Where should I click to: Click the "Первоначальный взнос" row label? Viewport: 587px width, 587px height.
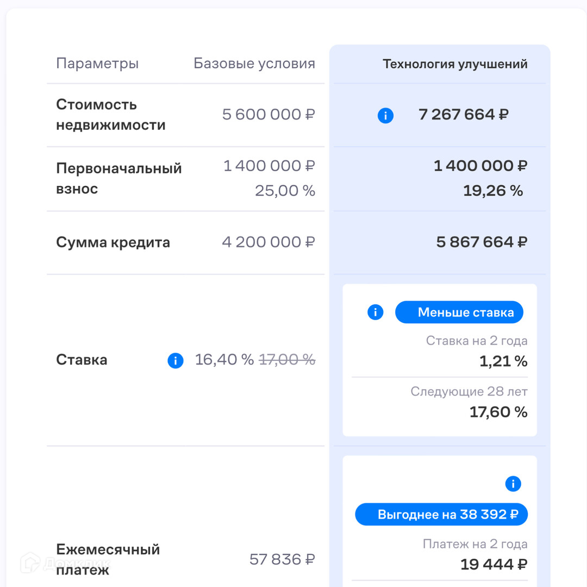click(118, 178)
